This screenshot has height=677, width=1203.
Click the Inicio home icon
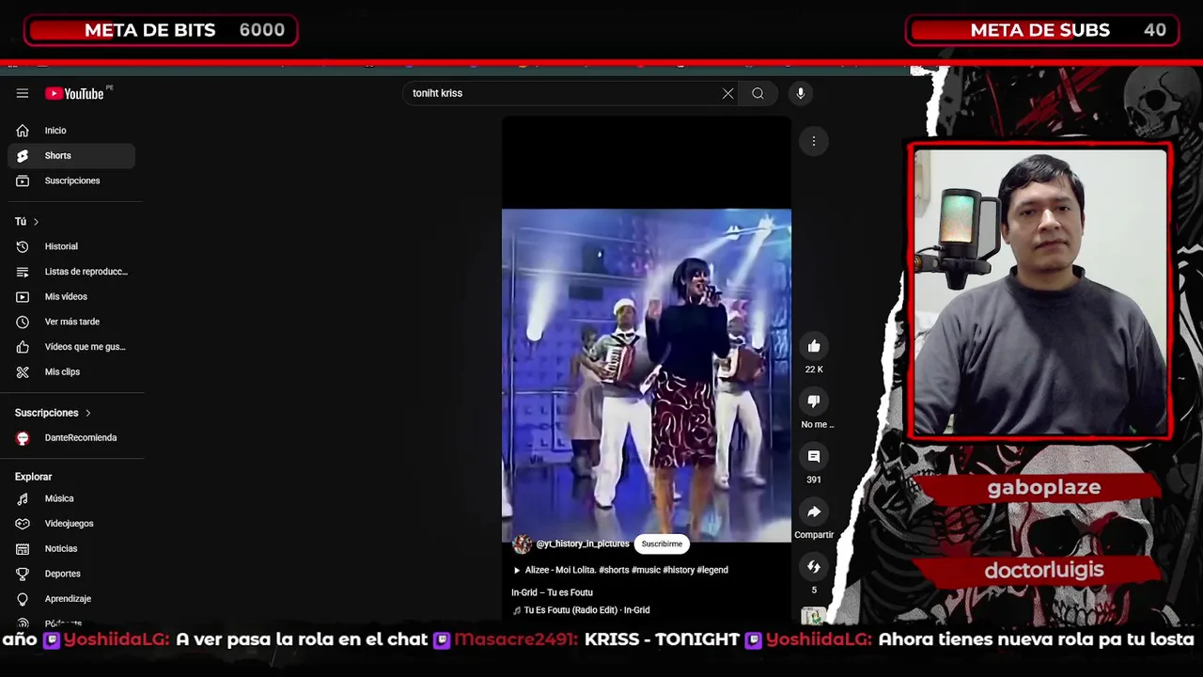(23, 131)
